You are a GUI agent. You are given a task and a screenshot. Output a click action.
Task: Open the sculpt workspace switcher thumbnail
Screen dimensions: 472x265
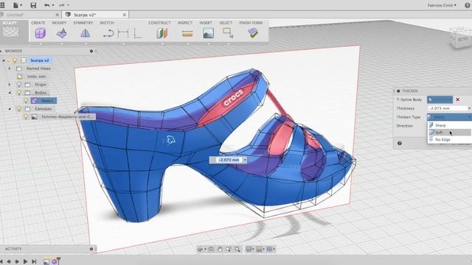[x=10, y=31]
